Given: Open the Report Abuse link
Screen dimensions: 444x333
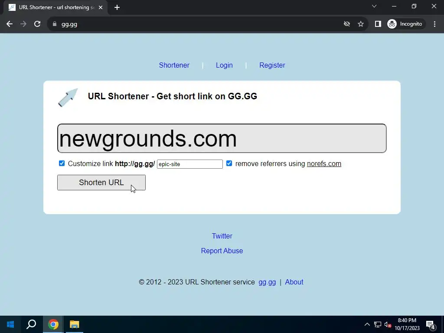Looking at the screenshot, I should (222, 251).
